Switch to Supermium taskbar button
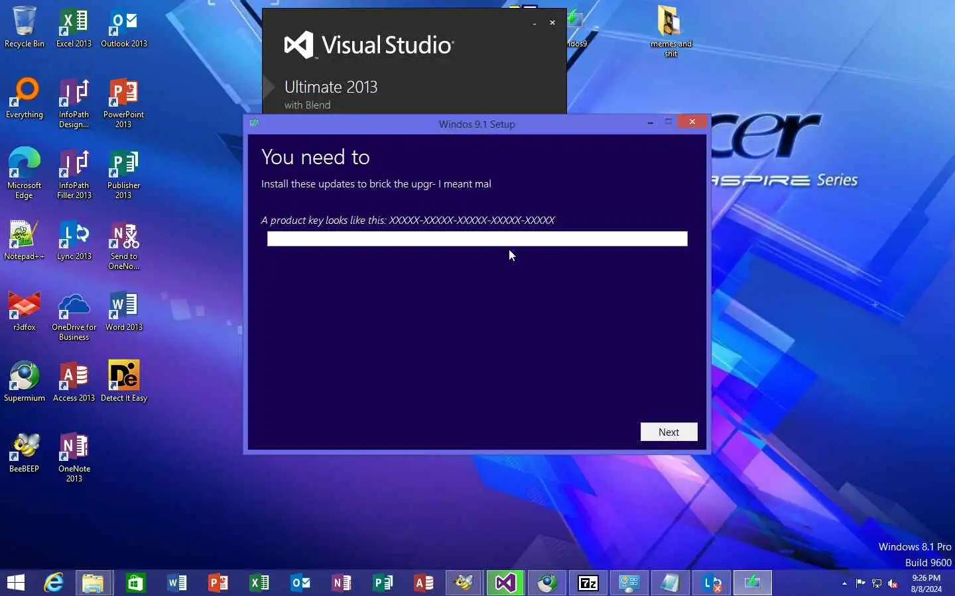 point(546,583)
